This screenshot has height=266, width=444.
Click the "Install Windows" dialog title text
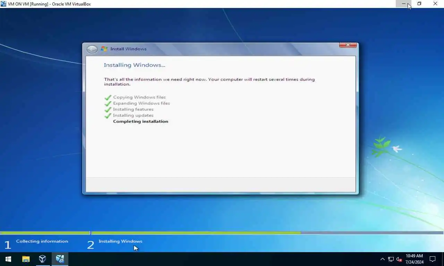click(128, 49)
